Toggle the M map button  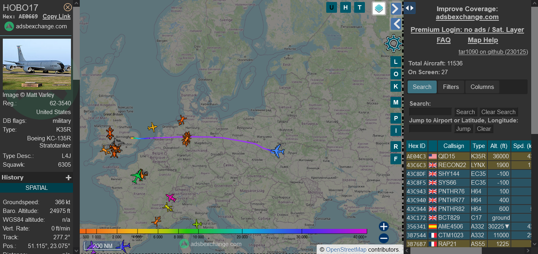pyautogui.click(x=396, y=102)
